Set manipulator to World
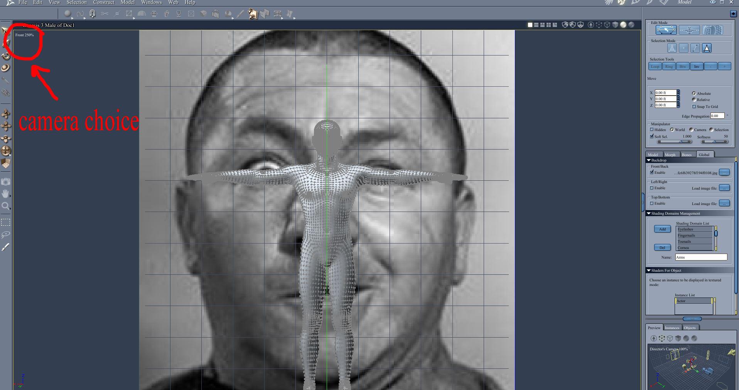Image resolution: width=739 pixels, height=390 pixels. tap(672, 129)
